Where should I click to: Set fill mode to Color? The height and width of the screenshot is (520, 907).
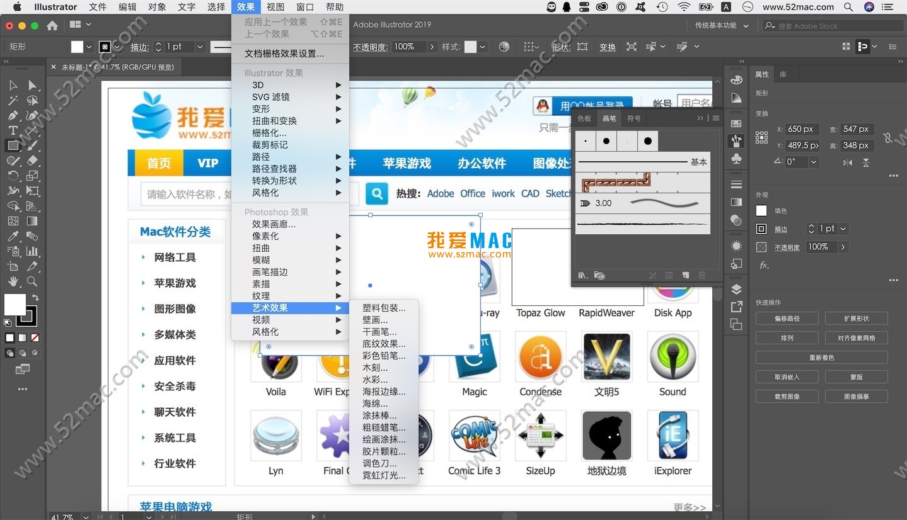click(x=9, y=337)
